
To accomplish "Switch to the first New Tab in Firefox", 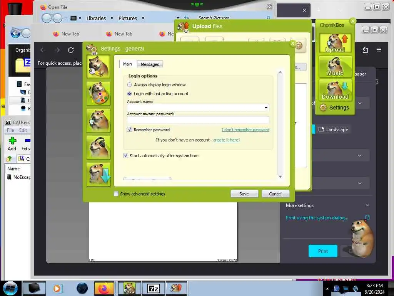I will (x=66, y=34).
